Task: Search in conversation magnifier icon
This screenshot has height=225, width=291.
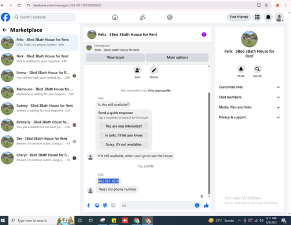Action: click(257, 69)
